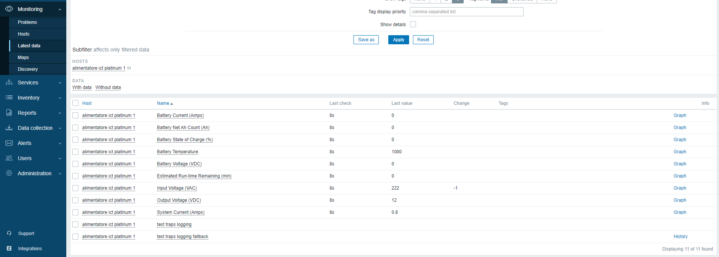Check the Input Voltage (VAC) row checkbox

pyautogui.click(x=75, y=188)
